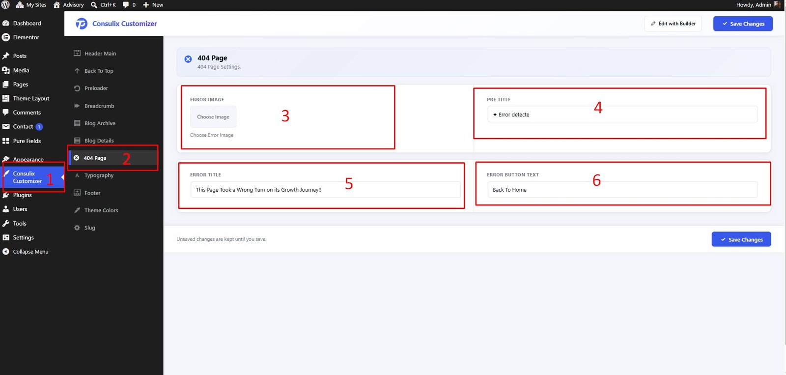
Task: Click the Plugins icon in sidebar
Action: click(6, 195)
